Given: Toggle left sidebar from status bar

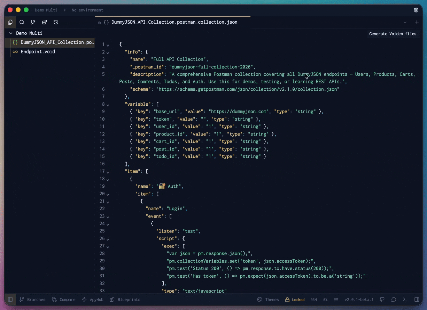Looking at the screenshot, I should [x=10, y=300].
